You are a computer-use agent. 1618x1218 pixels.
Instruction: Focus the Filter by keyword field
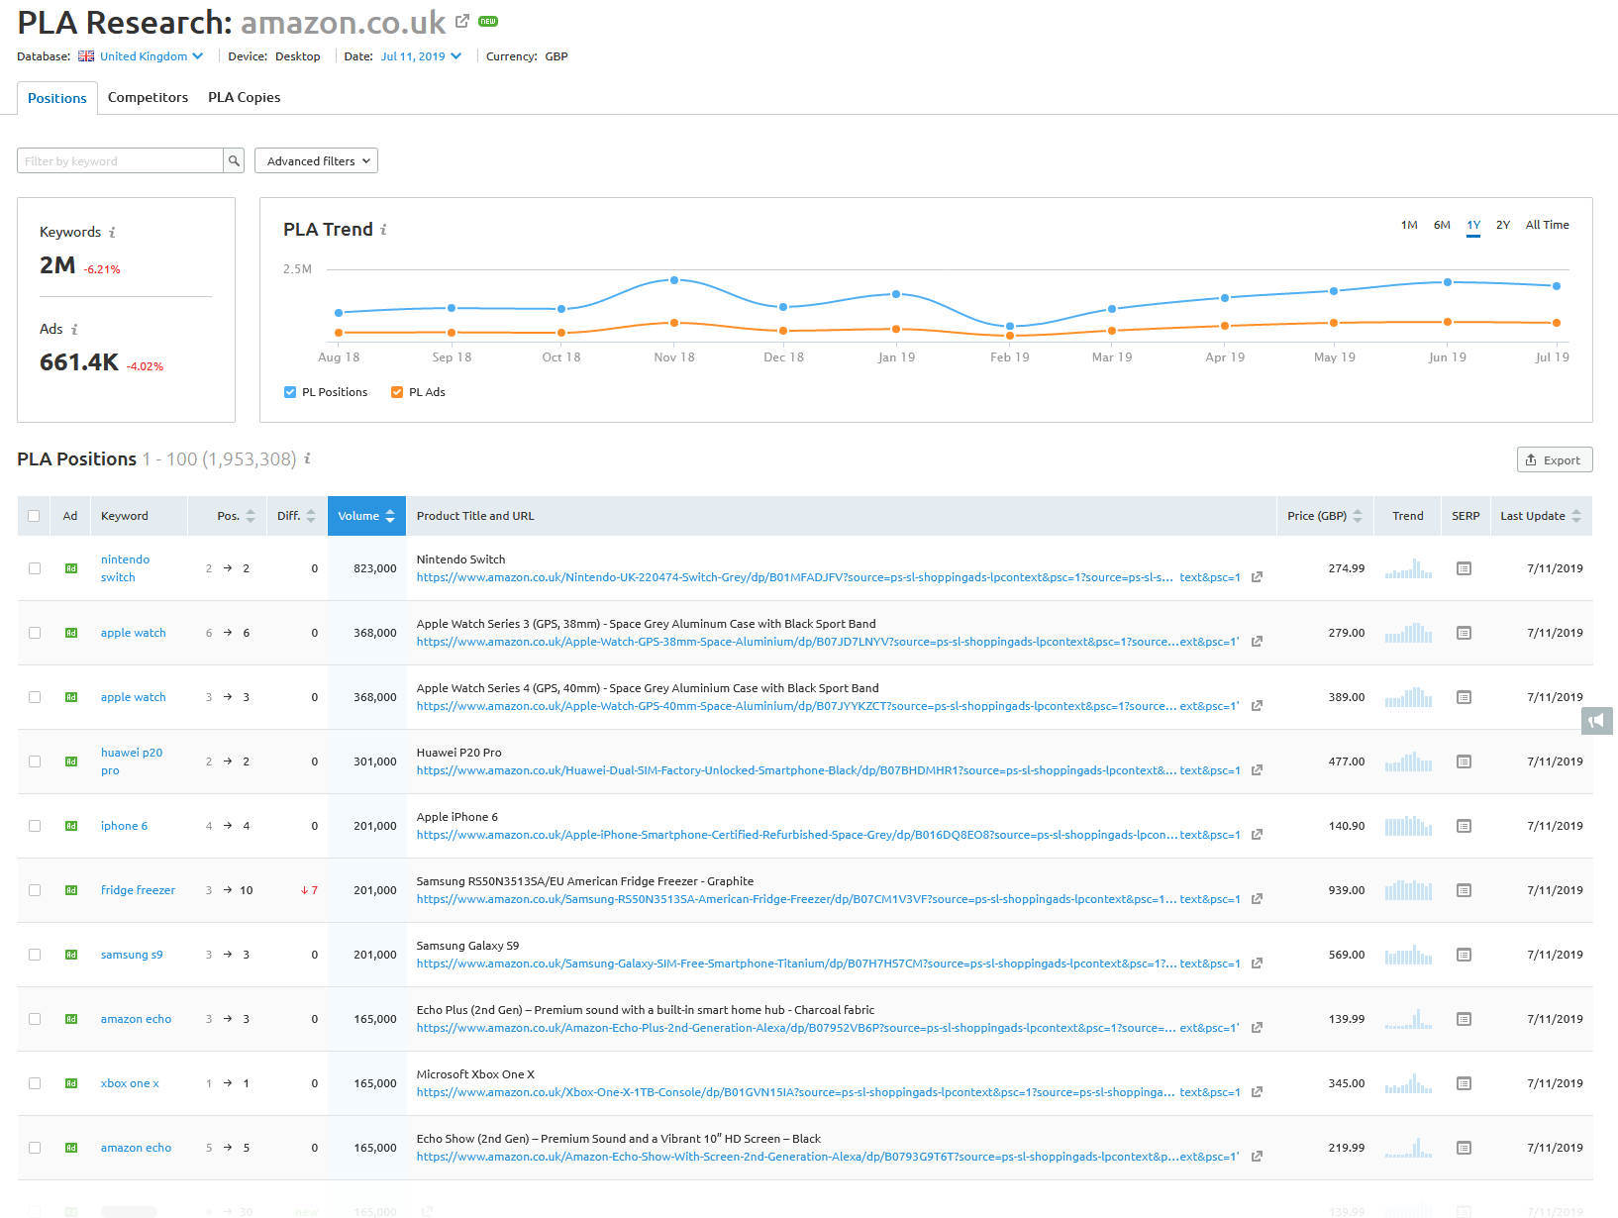pyautogui.click(x=120, y=160)
